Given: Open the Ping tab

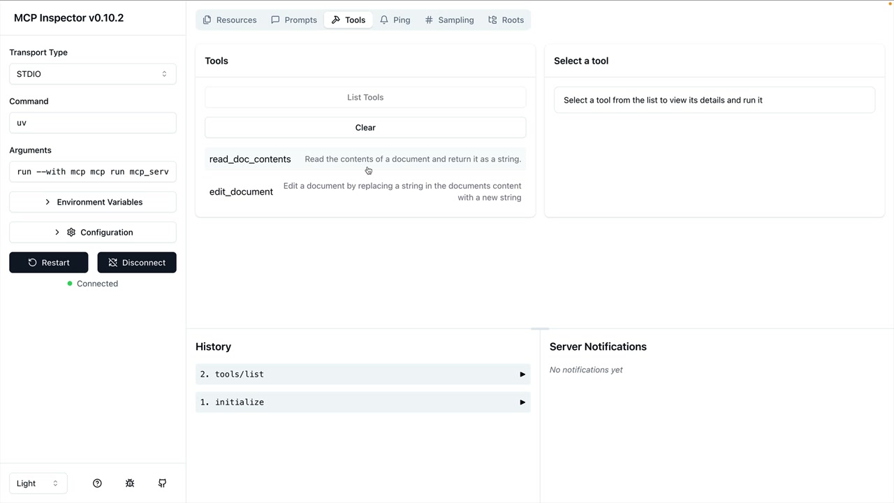Looking at the screenshot, I should click(x=395, y=20).
